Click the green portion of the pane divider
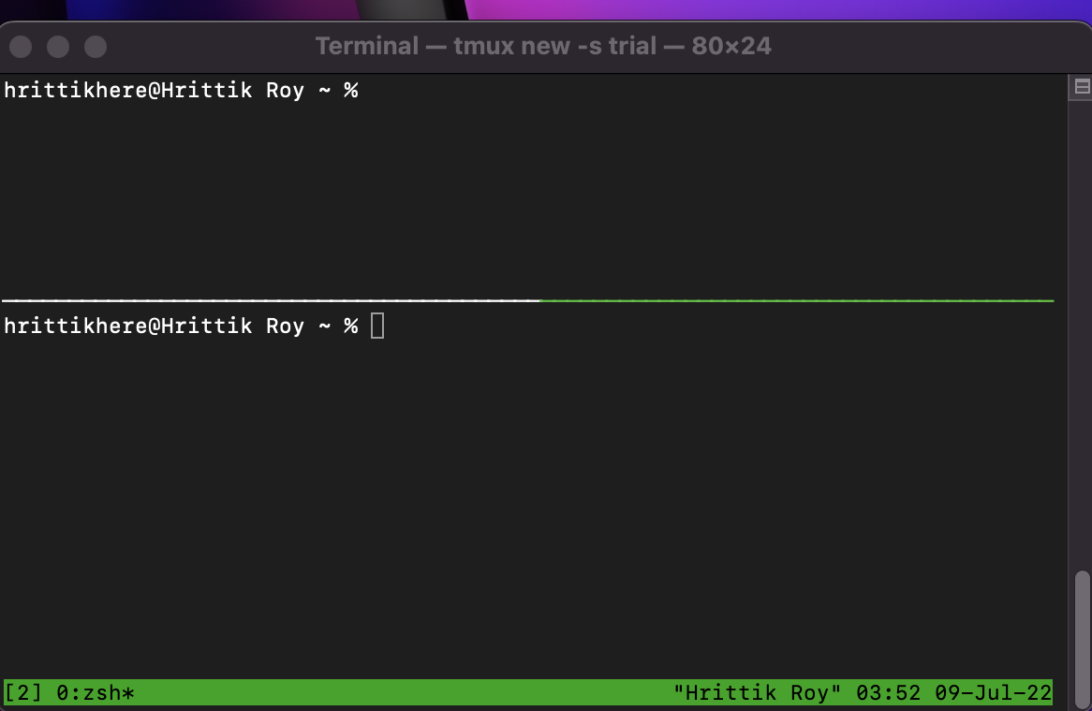Screen dimensions: 1092x711 (796, 301)
